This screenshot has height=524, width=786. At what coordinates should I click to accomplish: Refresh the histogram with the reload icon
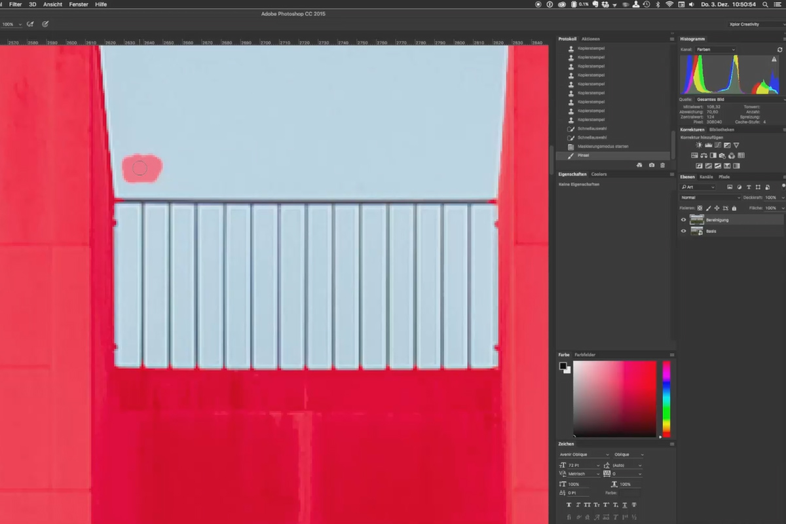point(779,49)
